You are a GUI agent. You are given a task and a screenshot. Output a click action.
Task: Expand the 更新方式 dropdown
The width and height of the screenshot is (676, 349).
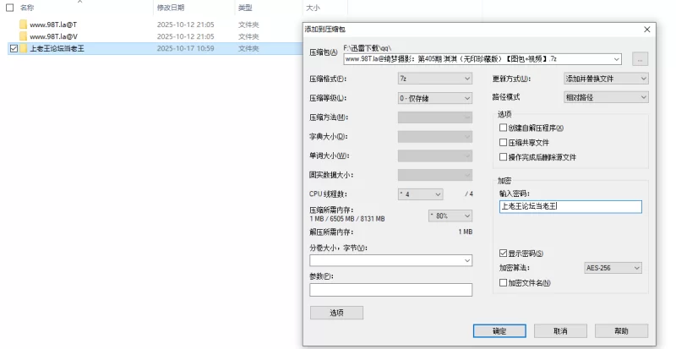click(606, 79)
